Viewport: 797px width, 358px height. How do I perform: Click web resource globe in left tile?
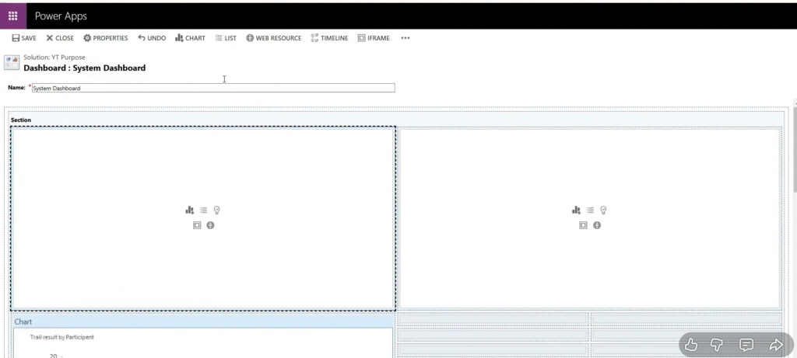coord(210,225)
